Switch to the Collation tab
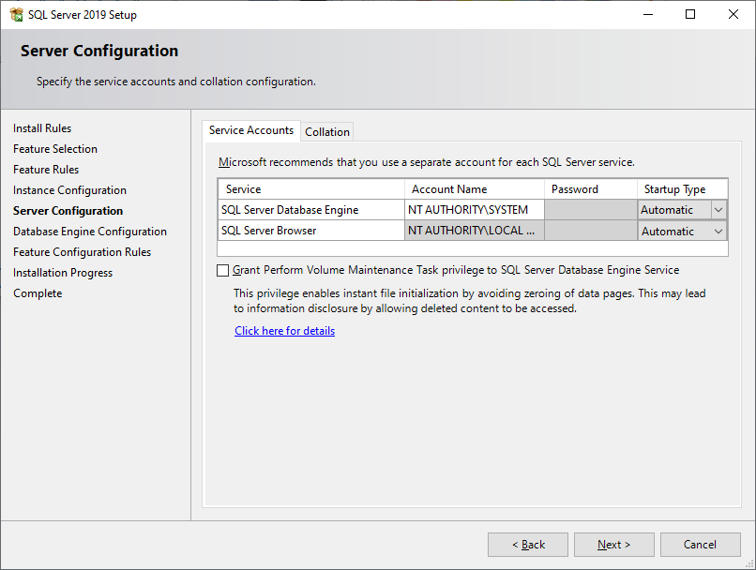 (x=326, y=131)
